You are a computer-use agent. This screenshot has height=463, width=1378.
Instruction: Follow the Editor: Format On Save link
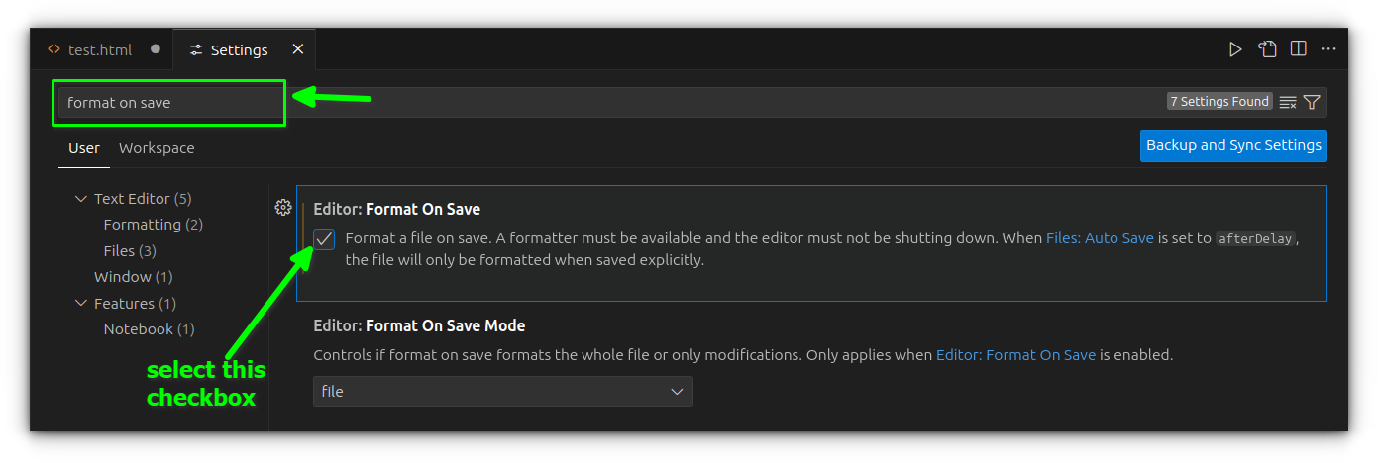pyautogui.click(x=1015, y=354)
